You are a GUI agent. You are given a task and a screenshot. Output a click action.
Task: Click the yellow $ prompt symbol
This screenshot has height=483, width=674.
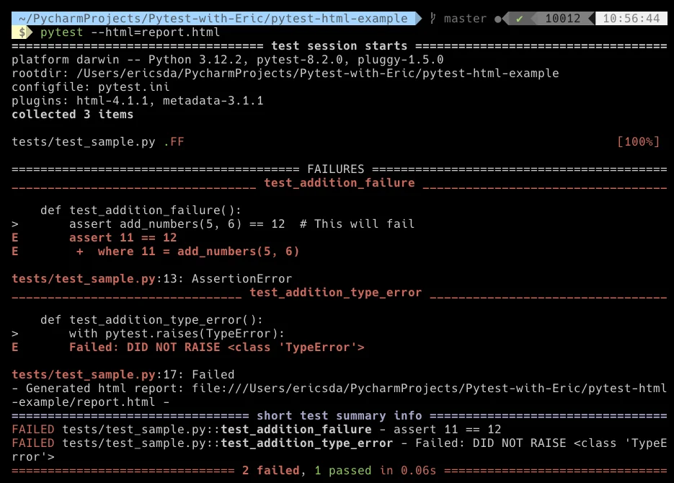(x=22, y=32)
